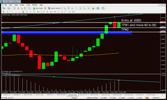Expand the New Chart dropdown arrow
The image size is (167, 100).
[x=6, y=8]
